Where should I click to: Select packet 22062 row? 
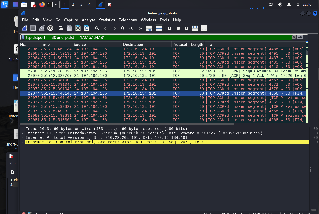tap(162, 49)
